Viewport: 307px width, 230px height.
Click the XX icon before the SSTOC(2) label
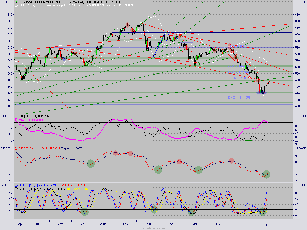(16, 189)
